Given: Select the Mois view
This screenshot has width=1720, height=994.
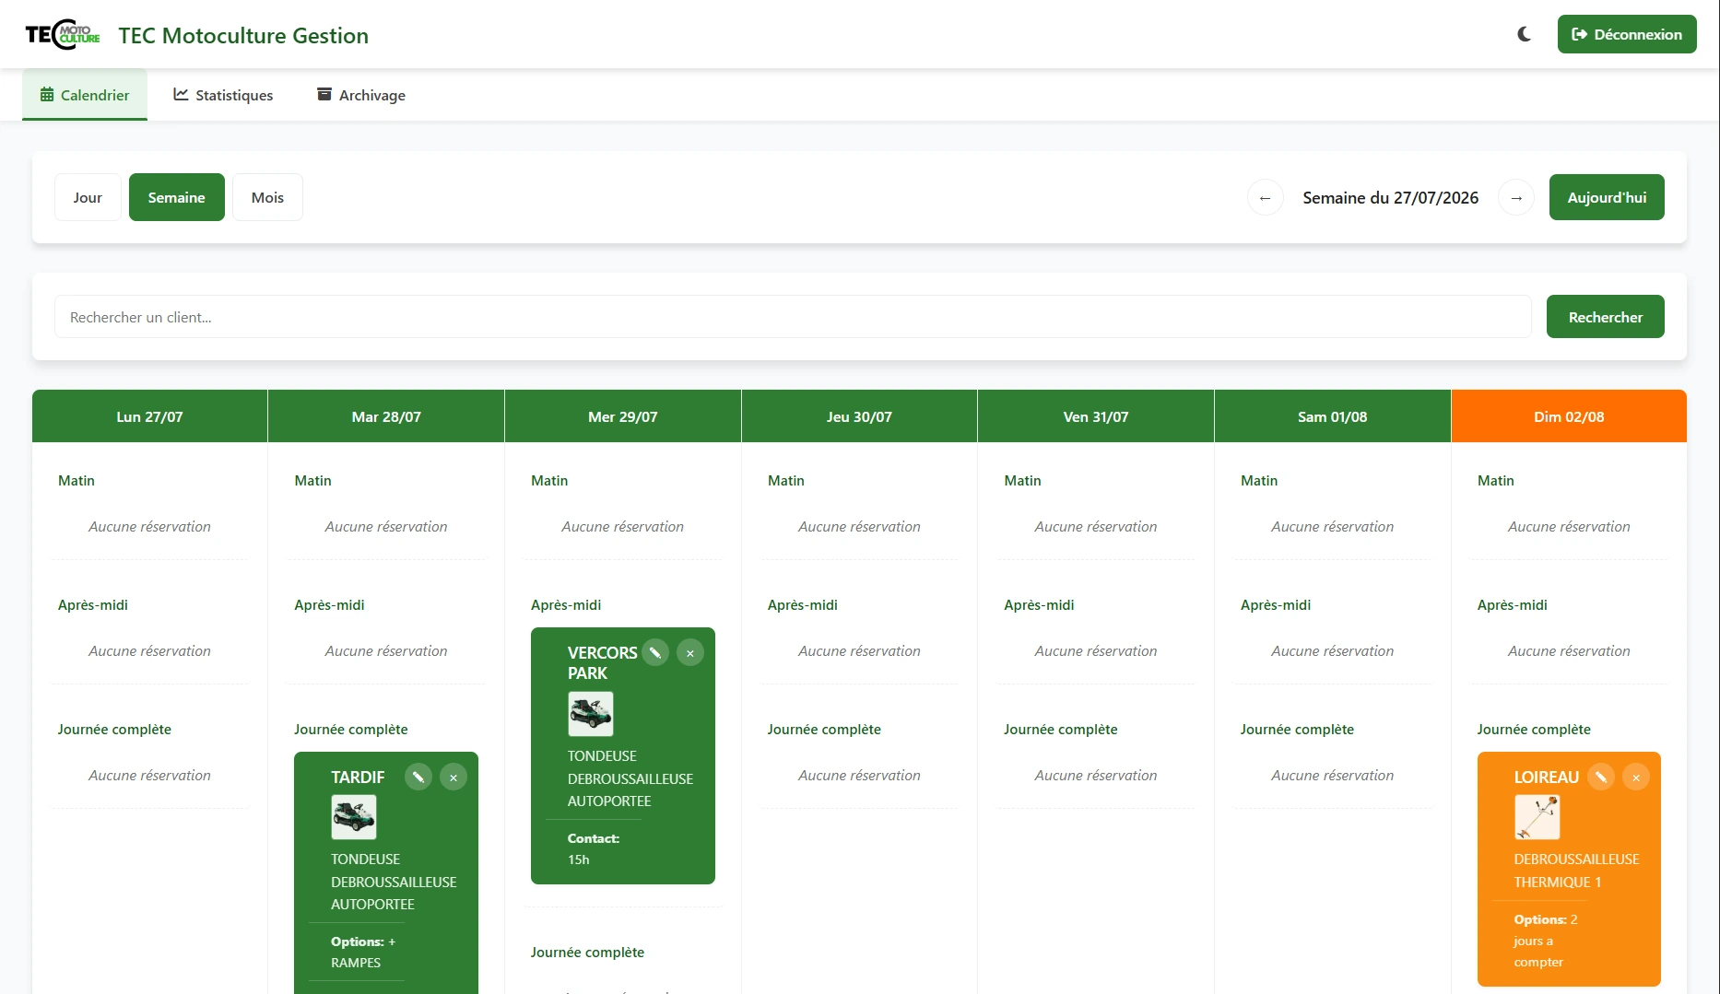Looking at the screenshot, I should pos(267,197).
